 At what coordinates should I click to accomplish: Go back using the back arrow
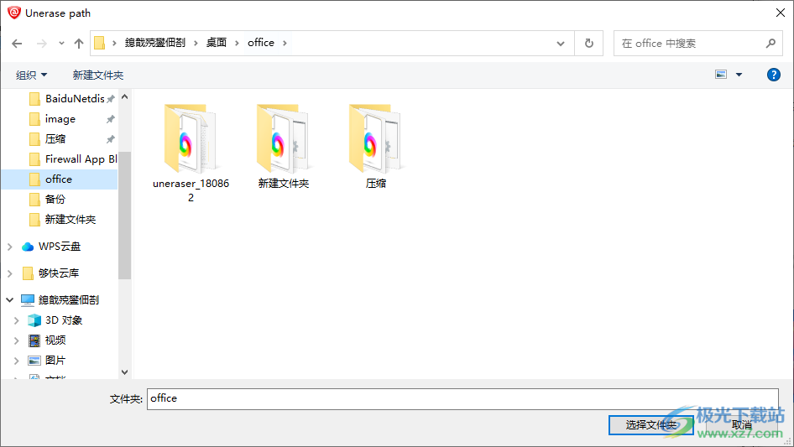pyautogui.click(x=17, y=44)
